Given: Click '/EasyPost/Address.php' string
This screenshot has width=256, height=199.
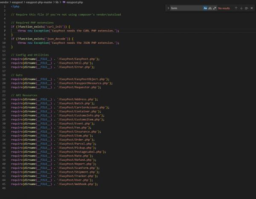Looking at the screenshot, I should 76,99.
